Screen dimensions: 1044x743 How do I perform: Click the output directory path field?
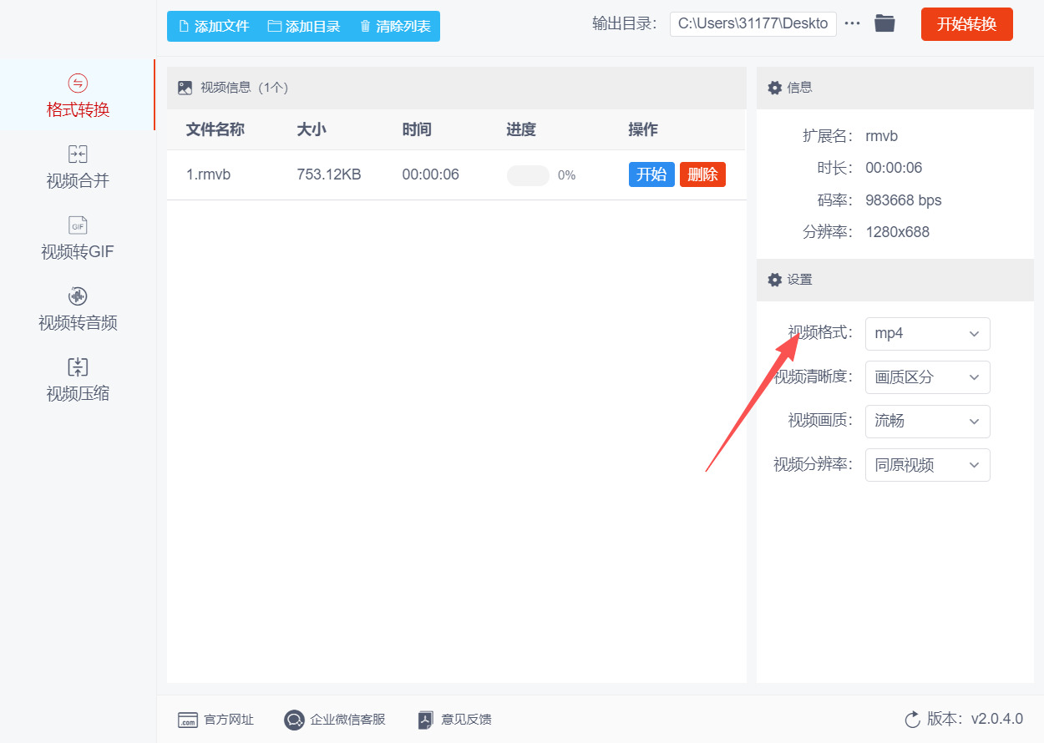tap(753, 24)
